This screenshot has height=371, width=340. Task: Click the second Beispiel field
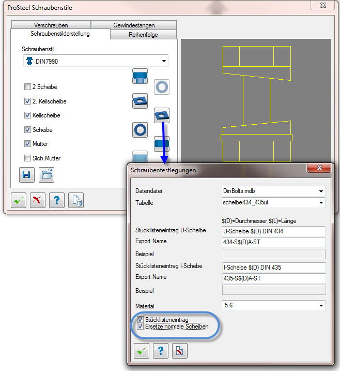274,290
